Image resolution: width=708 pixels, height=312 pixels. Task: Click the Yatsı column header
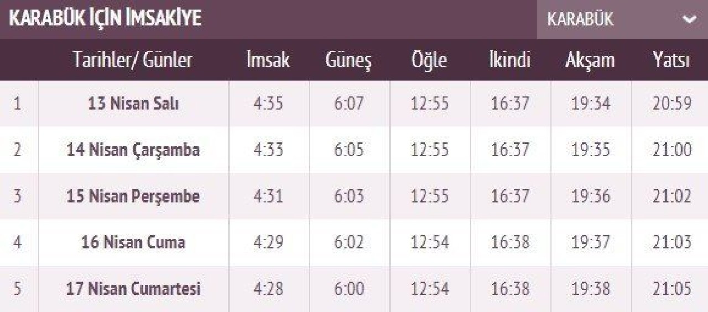click(x=671, y=60)
